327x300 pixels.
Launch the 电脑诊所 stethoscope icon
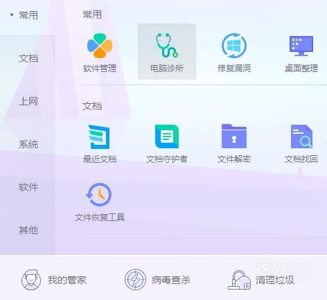167,45
